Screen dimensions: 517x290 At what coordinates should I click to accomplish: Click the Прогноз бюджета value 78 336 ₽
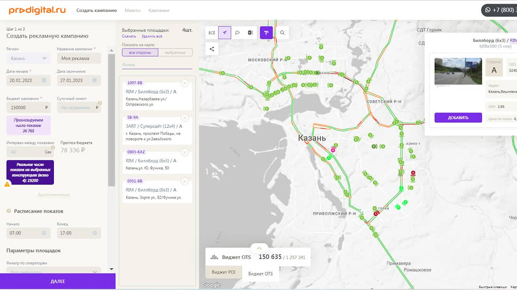(73, 150)
